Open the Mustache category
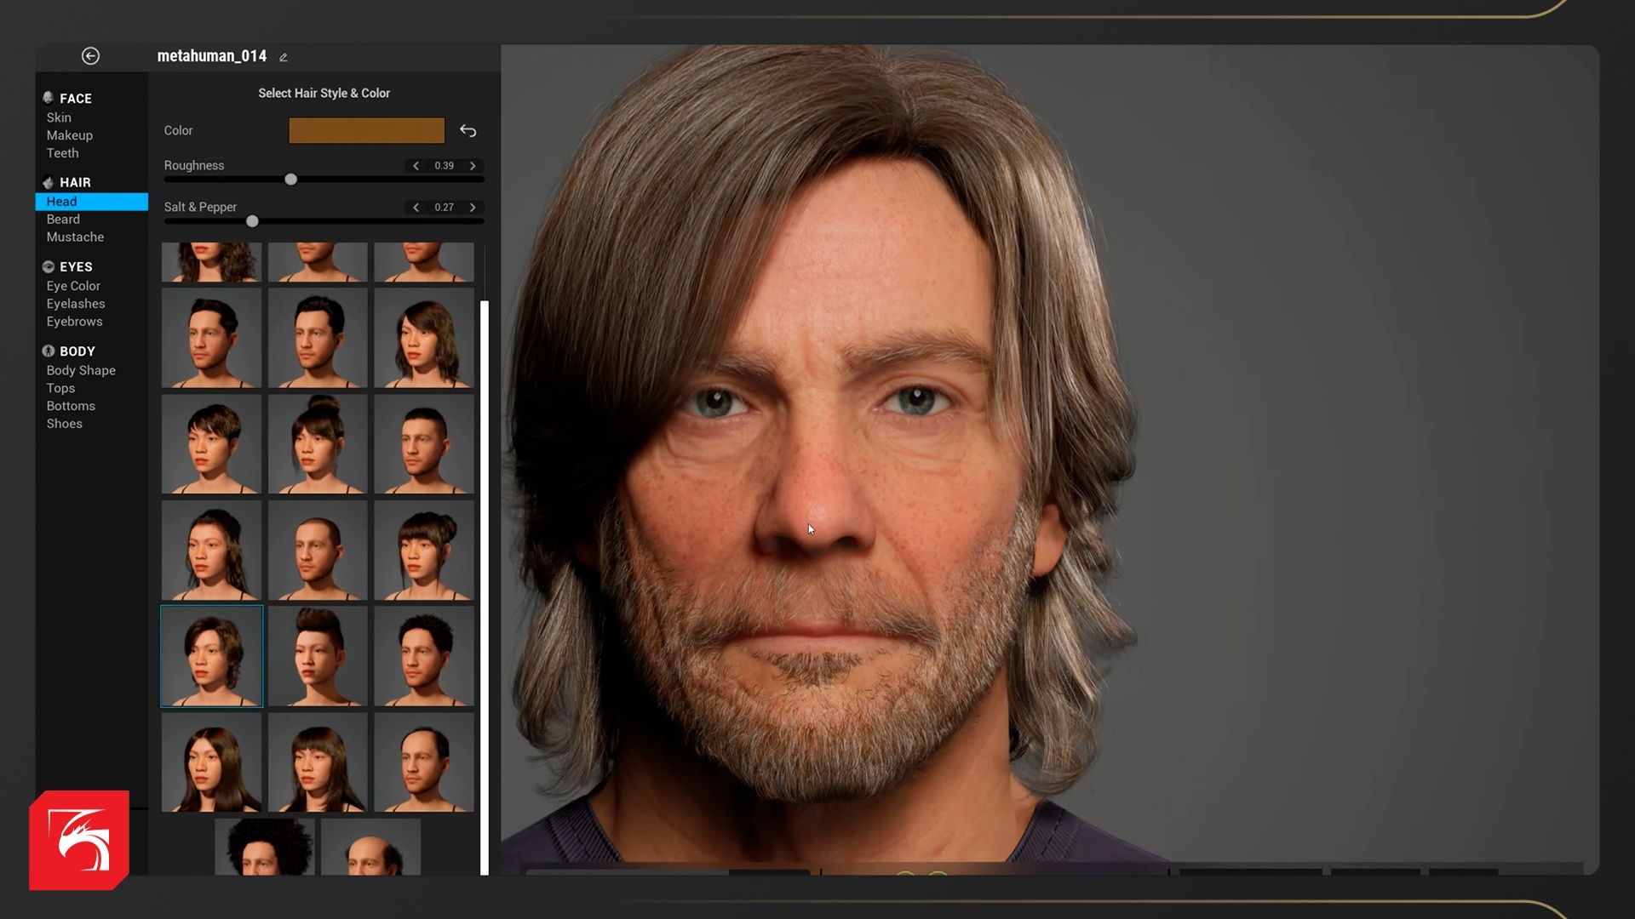 (75, 237)
